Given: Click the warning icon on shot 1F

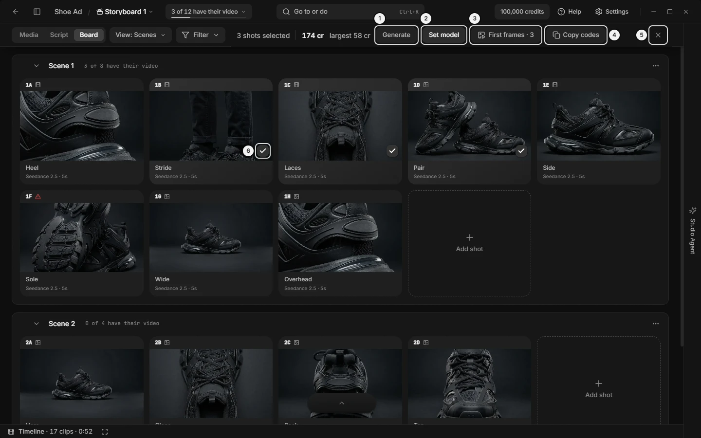Looking at the screenshot, I should (x=38, y=197).
